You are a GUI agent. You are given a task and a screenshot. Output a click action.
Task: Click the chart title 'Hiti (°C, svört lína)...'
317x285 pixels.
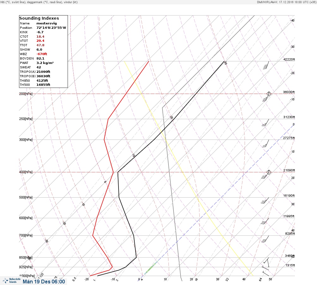click(39, 2)
